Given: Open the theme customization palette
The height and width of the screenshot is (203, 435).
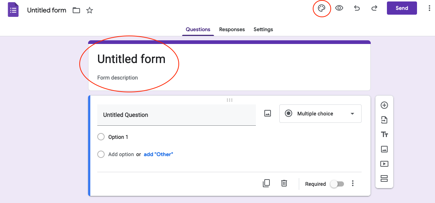Looking at the screenshot, I should click(x=322, y=8).
